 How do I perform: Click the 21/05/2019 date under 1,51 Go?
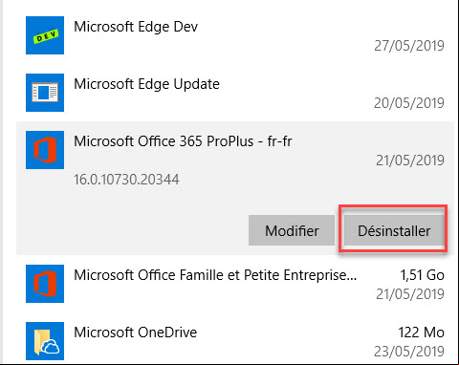tap(410, 294)
